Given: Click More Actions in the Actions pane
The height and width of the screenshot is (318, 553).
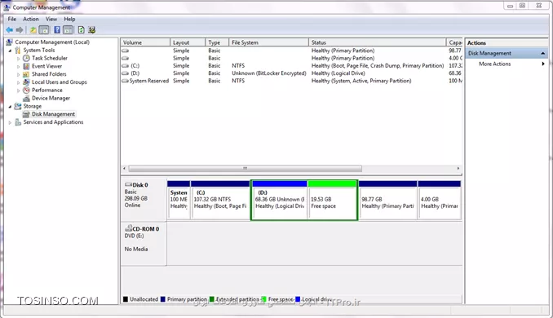Looking at the screenshot, I should pyautogui.click(x=495, y=64).
